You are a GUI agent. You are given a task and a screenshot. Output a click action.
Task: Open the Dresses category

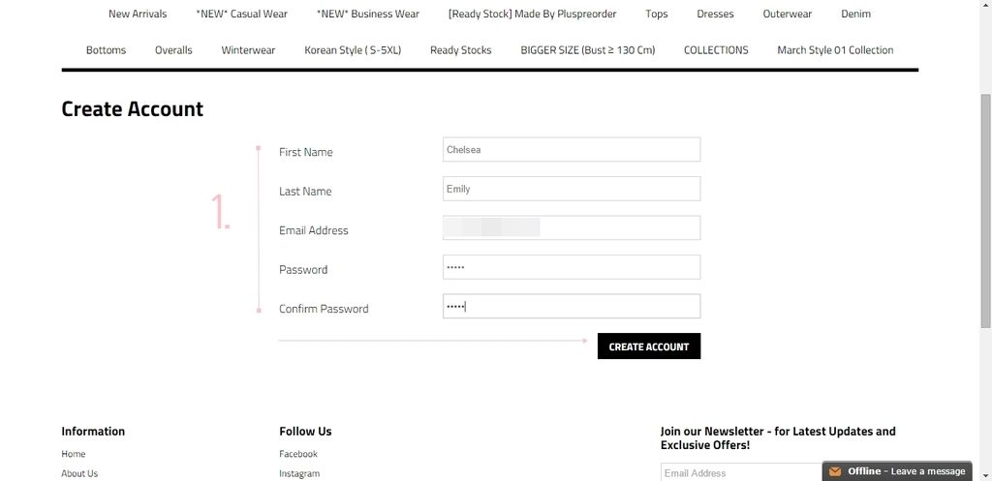pyautogui.click(x=715, y=14)
